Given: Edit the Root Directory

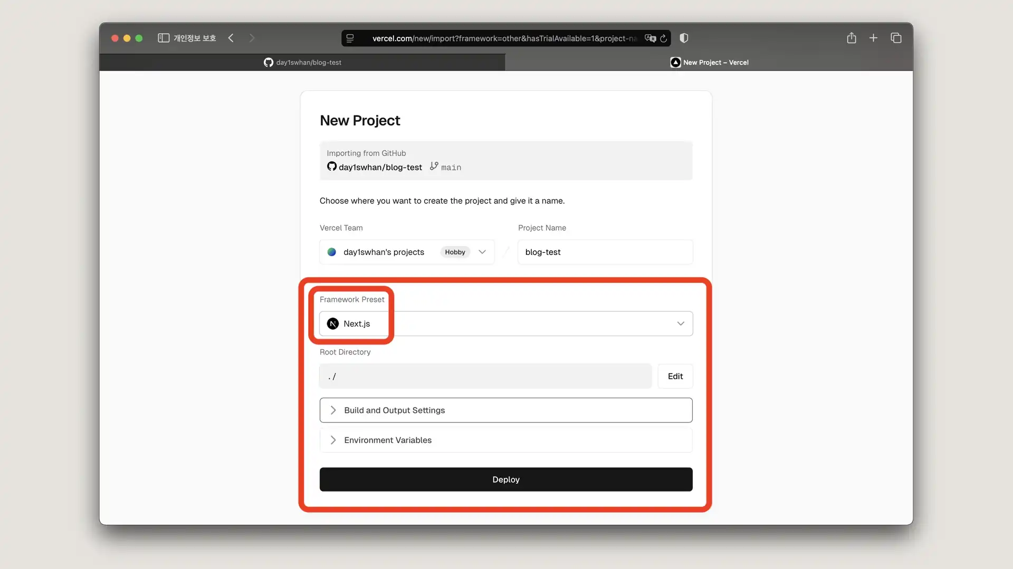Looking at the screenshot, I should point(675,376).
